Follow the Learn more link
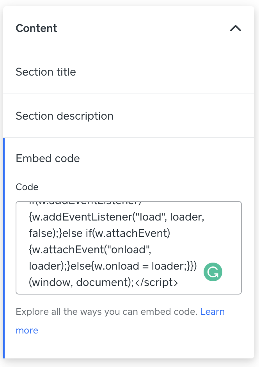Image resolution: width=259 pixels, height=367 pixels. point(212,311)
